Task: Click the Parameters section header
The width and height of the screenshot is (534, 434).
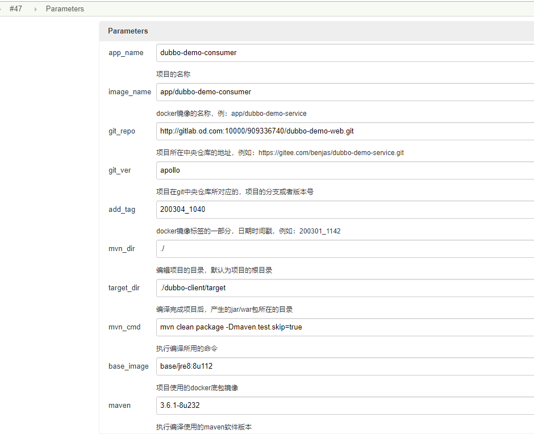Action: 128,31
